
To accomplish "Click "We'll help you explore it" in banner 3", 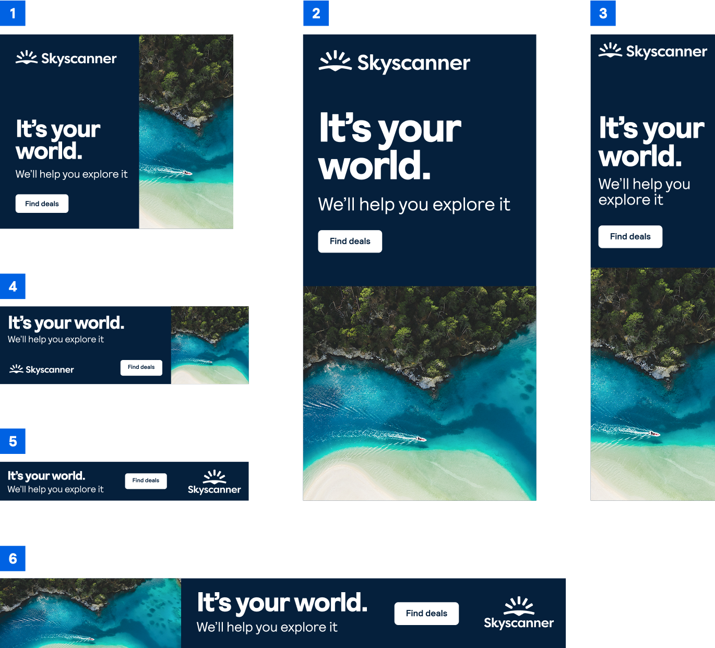I will [x=644, y=192].
